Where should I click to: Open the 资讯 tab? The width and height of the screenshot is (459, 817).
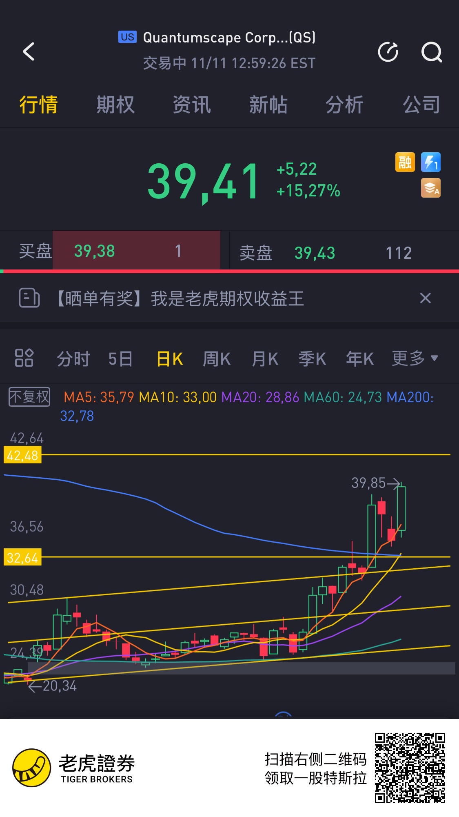[192, 105]
